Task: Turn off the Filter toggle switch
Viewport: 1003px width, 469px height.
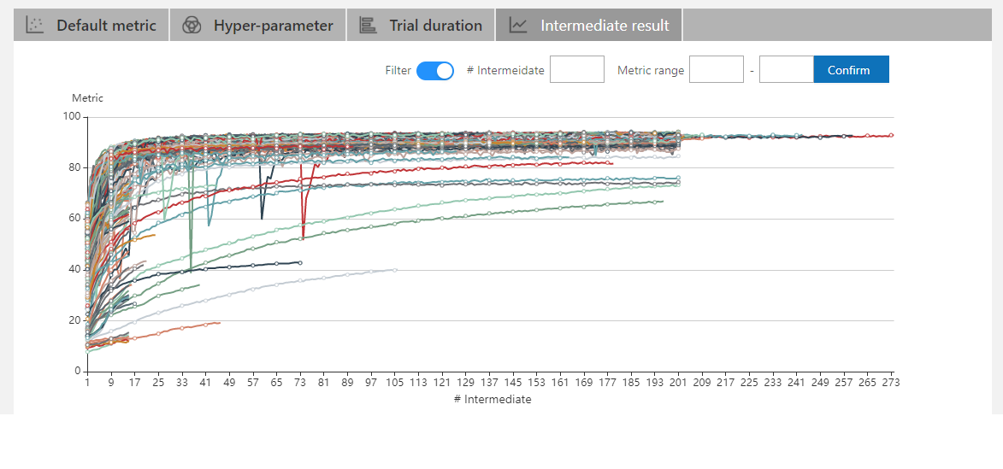Action: pos(435,71)
